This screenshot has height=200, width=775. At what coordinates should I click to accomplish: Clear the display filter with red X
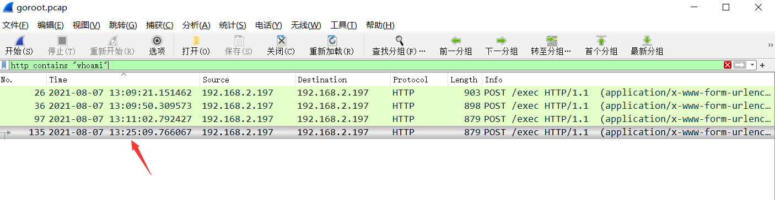(728, 65)
